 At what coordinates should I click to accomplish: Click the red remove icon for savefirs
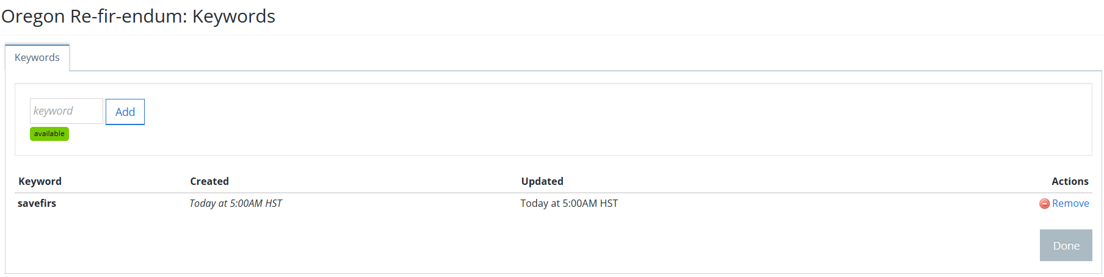click(x=1044, y=204)
